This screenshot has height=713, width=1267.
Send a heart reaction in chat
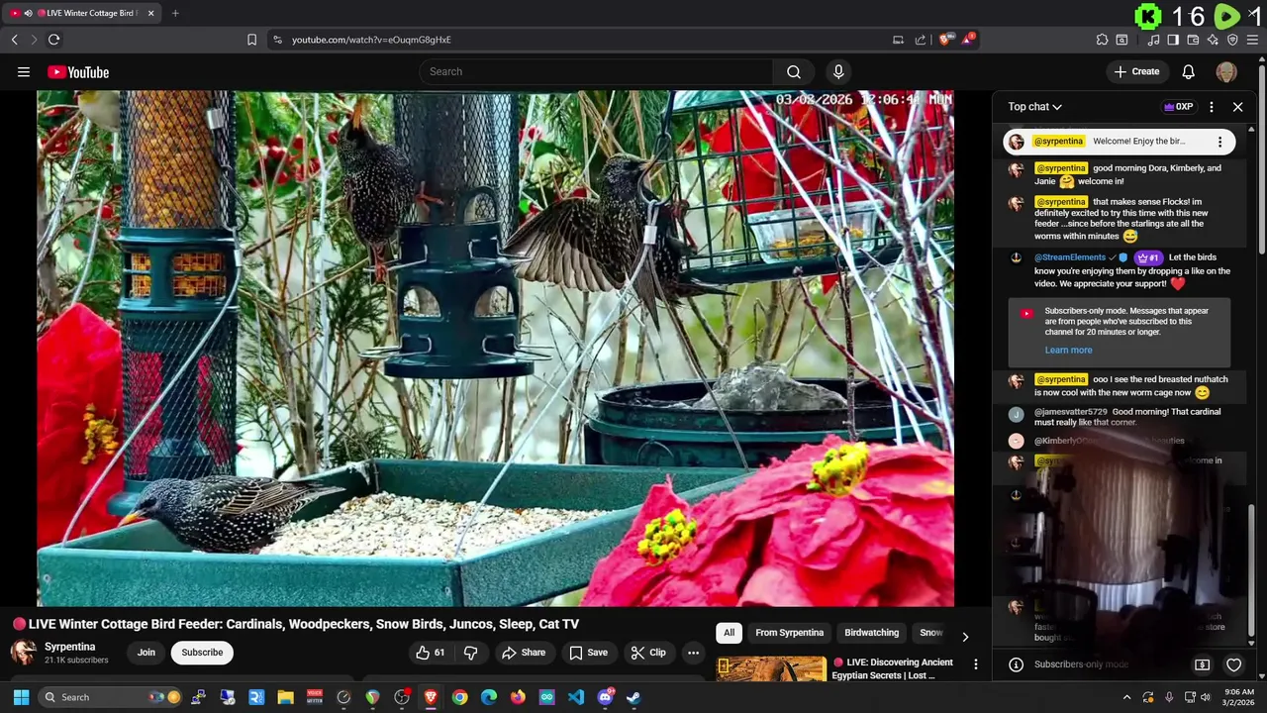[x=1233, y=664]
